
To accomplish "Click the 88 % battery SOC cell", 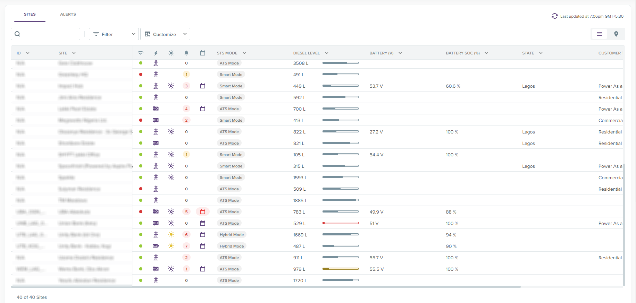I will [x=451, y=212].
